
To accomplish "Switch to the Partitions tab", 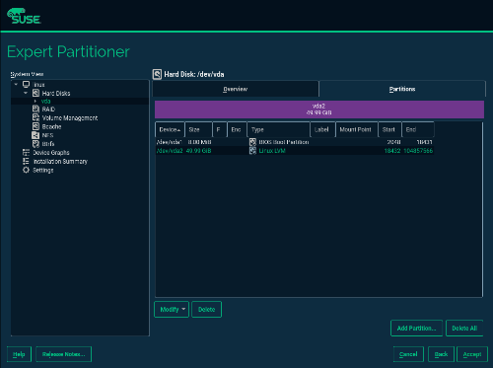I will click(x=402, y=89).
